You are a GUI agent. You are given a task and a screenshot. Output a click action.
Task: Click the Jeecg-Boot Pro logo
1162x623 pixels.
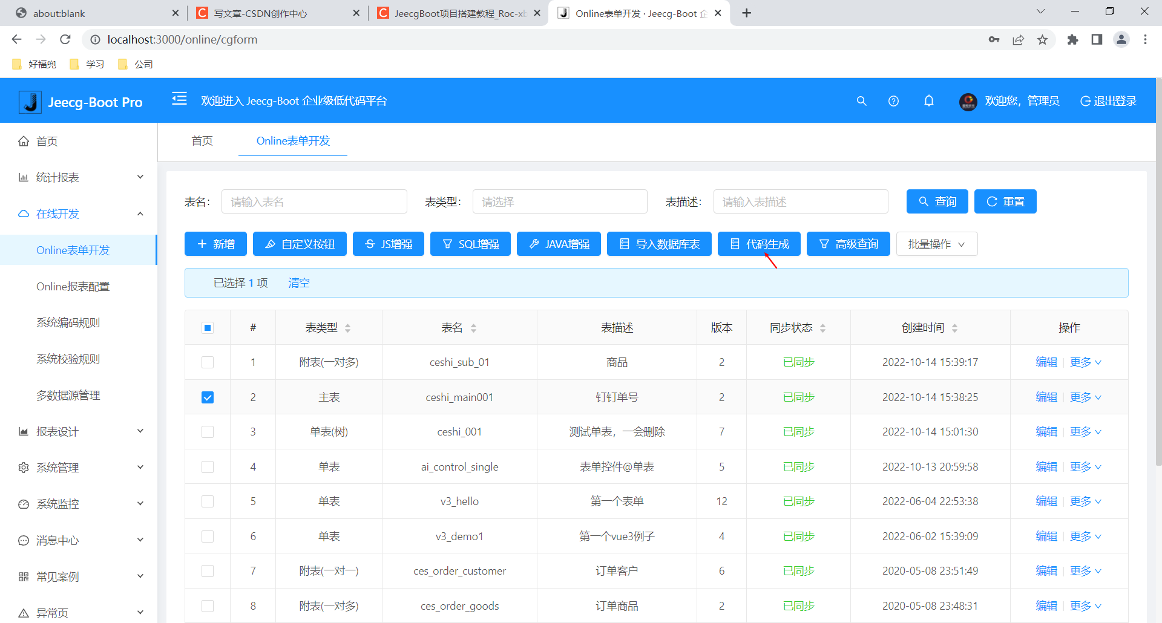coord(80,102)
